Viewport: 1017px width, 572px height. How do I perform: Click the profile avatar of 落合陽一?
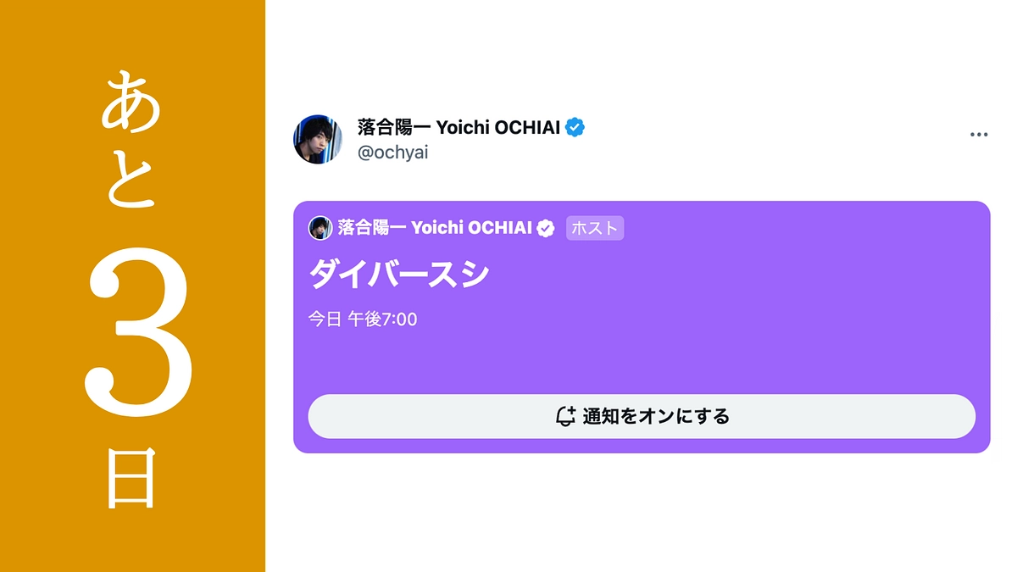[318, 134]
